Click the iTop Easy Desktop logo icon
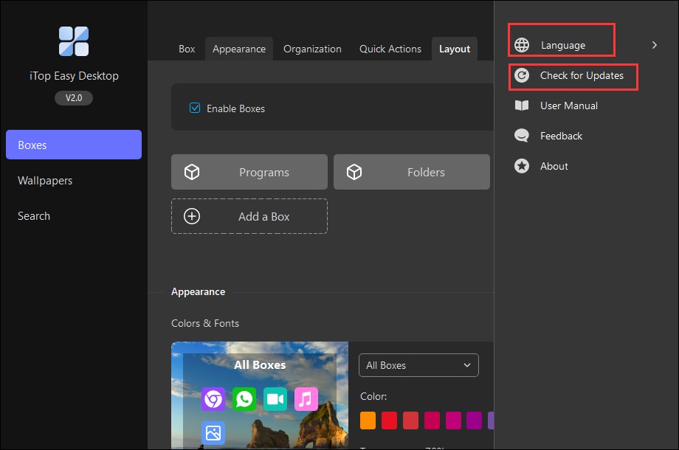 tap(74, 41)
